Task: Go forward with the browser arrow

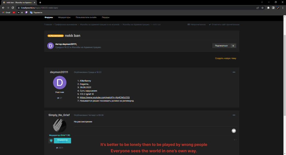Action: (8, 8)
